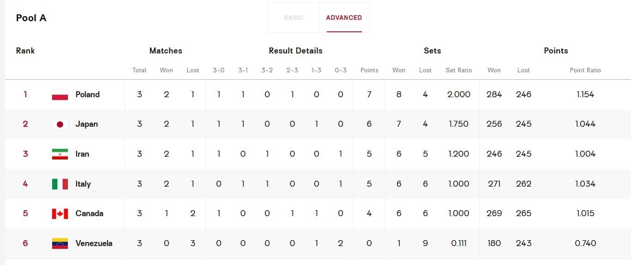Go to the Iran team name

point(83,154)
